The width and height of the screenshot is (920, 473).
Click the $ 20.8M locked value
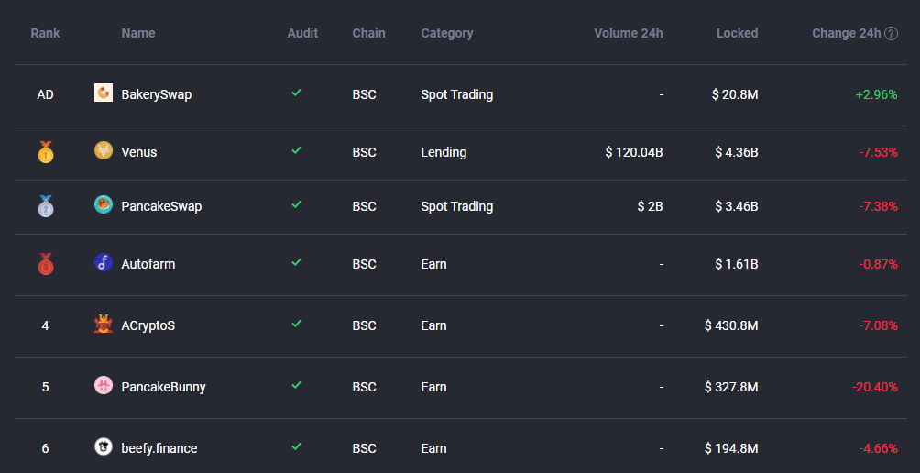click(735, 94)
